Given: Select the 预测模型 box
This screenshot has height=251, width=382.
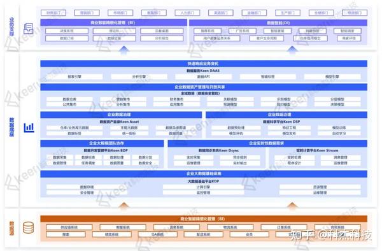Looking at the screenshot, I should [230, 104].
